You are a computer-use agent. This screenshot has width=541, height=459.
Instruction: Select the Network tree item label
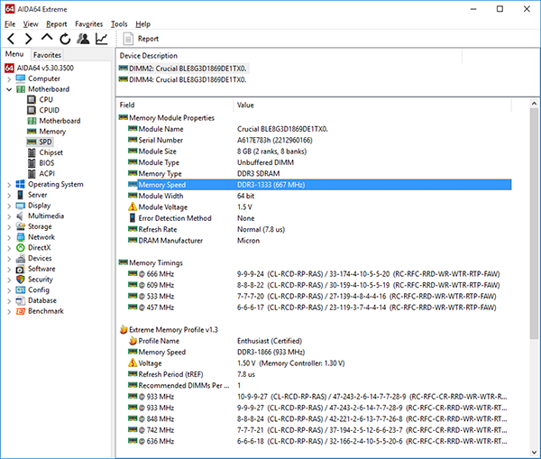pos(41,237)
